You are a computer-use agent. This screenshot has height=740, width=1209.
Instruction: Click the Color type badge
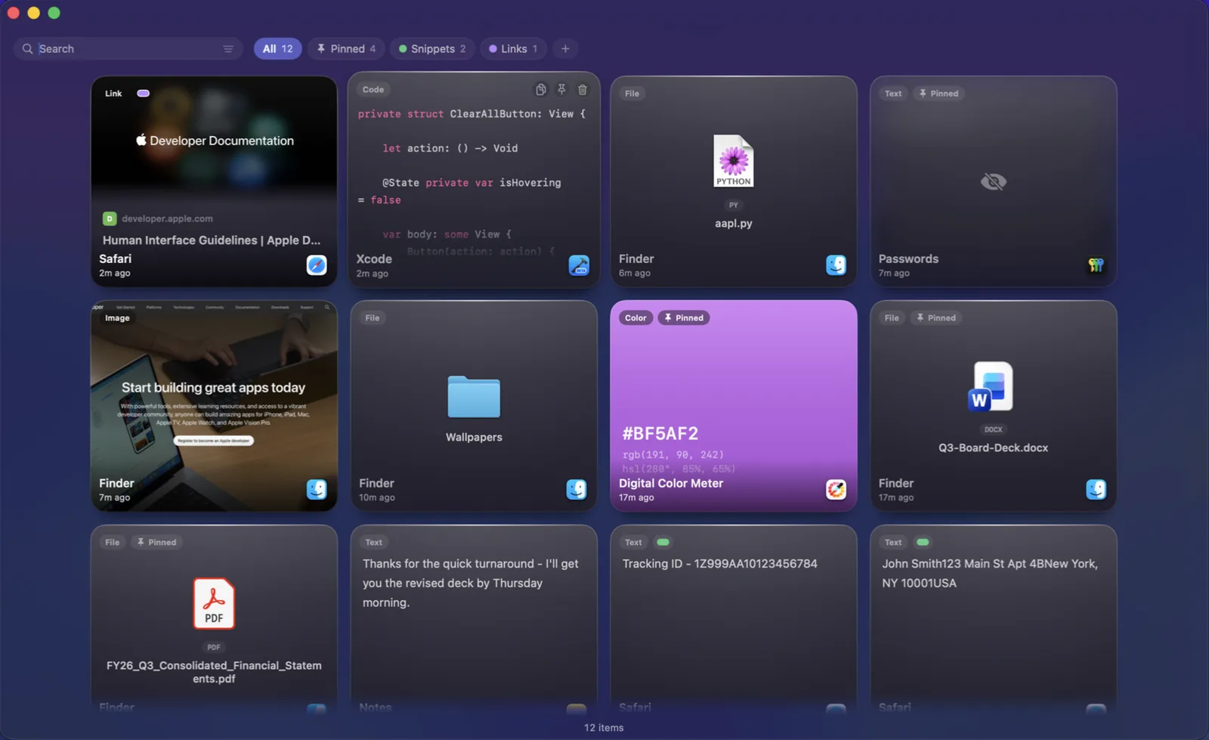pos(635,318)
